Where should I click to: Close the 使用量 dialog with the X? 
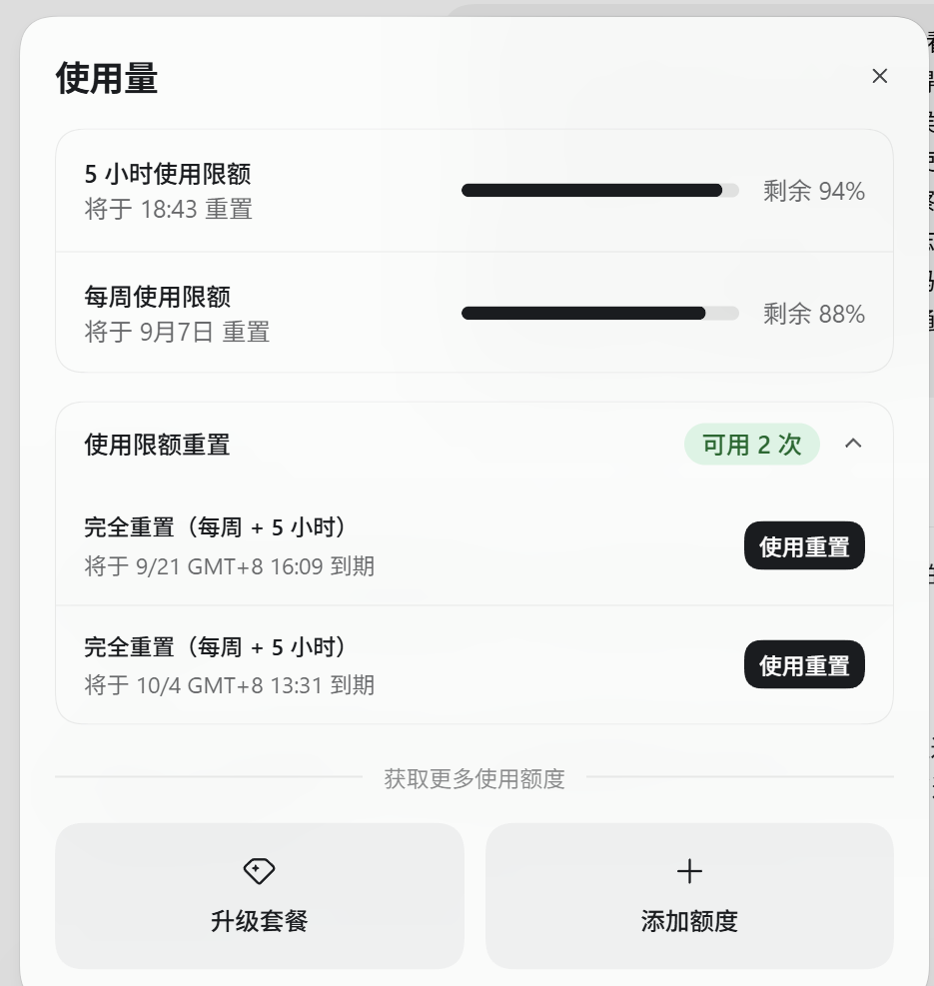[879, 76]
